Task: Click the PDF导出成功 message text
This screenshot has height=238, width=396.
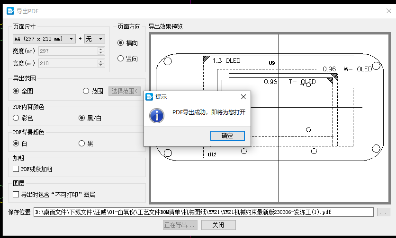Action: (x=209, y=112)
